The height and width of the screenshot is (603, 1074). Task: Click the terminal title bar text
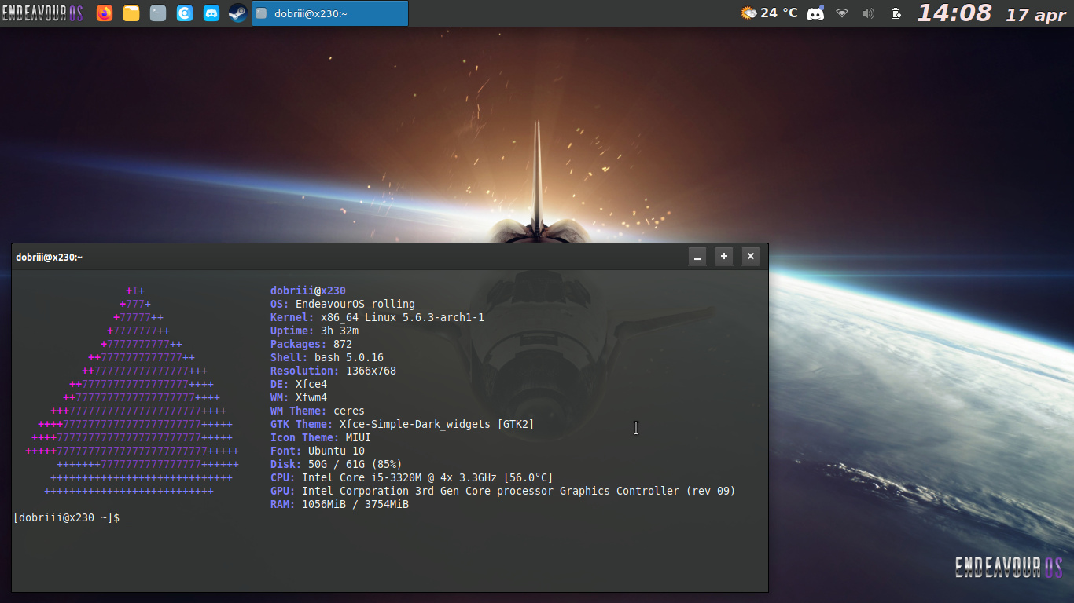49,257
